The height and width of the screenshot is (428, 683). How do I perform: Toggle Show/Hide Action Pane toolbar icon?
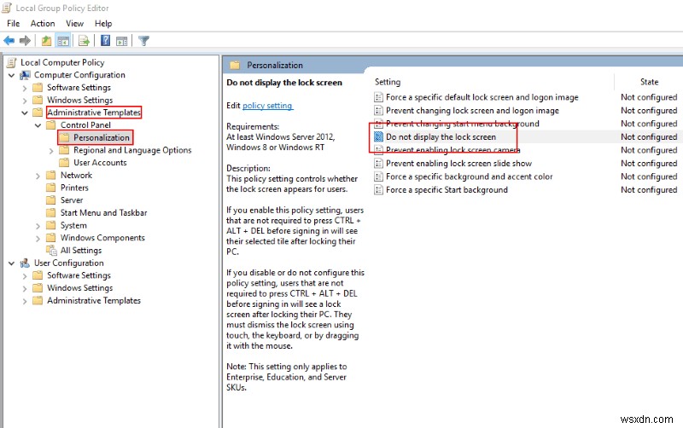pyautogui.click(x=122, y=41)
